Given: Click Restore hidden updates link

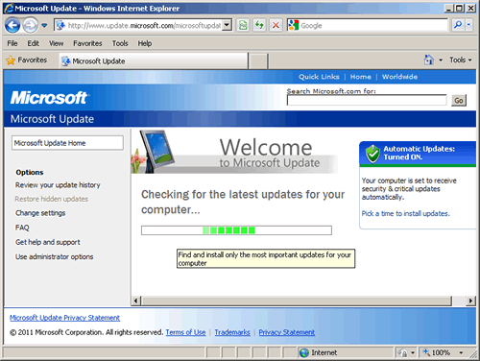Looking at the screenshot, I should click(52, 199).
